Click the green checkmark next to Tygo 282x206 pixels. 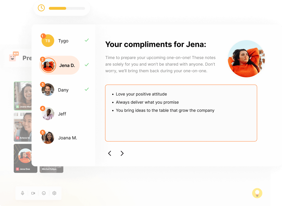tap(87, 40)
